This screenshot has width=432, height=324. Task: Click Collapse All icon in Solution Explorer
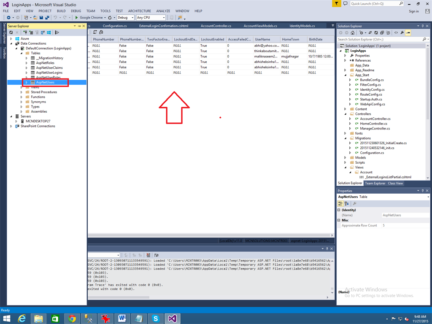point(382,33)
